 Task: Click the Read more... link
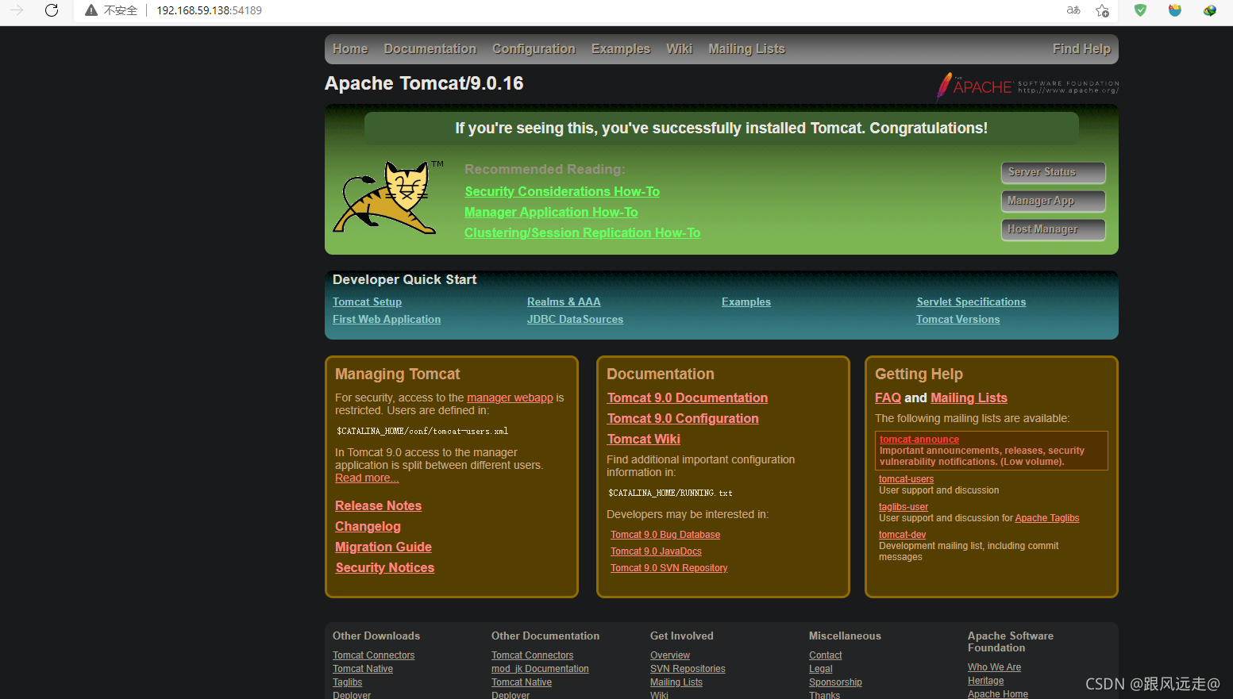[x=367, y=478]
